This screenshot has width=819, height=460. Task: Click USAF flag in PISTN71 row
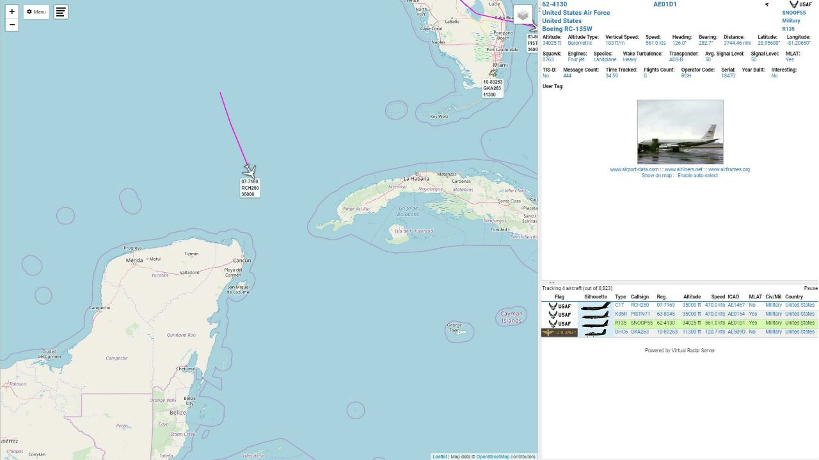559,315
